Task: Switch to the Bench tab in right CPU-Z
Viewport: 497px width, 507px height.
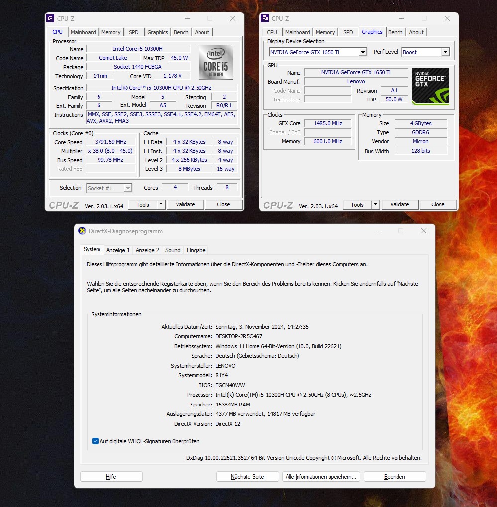Action: [x=395, y=32]
